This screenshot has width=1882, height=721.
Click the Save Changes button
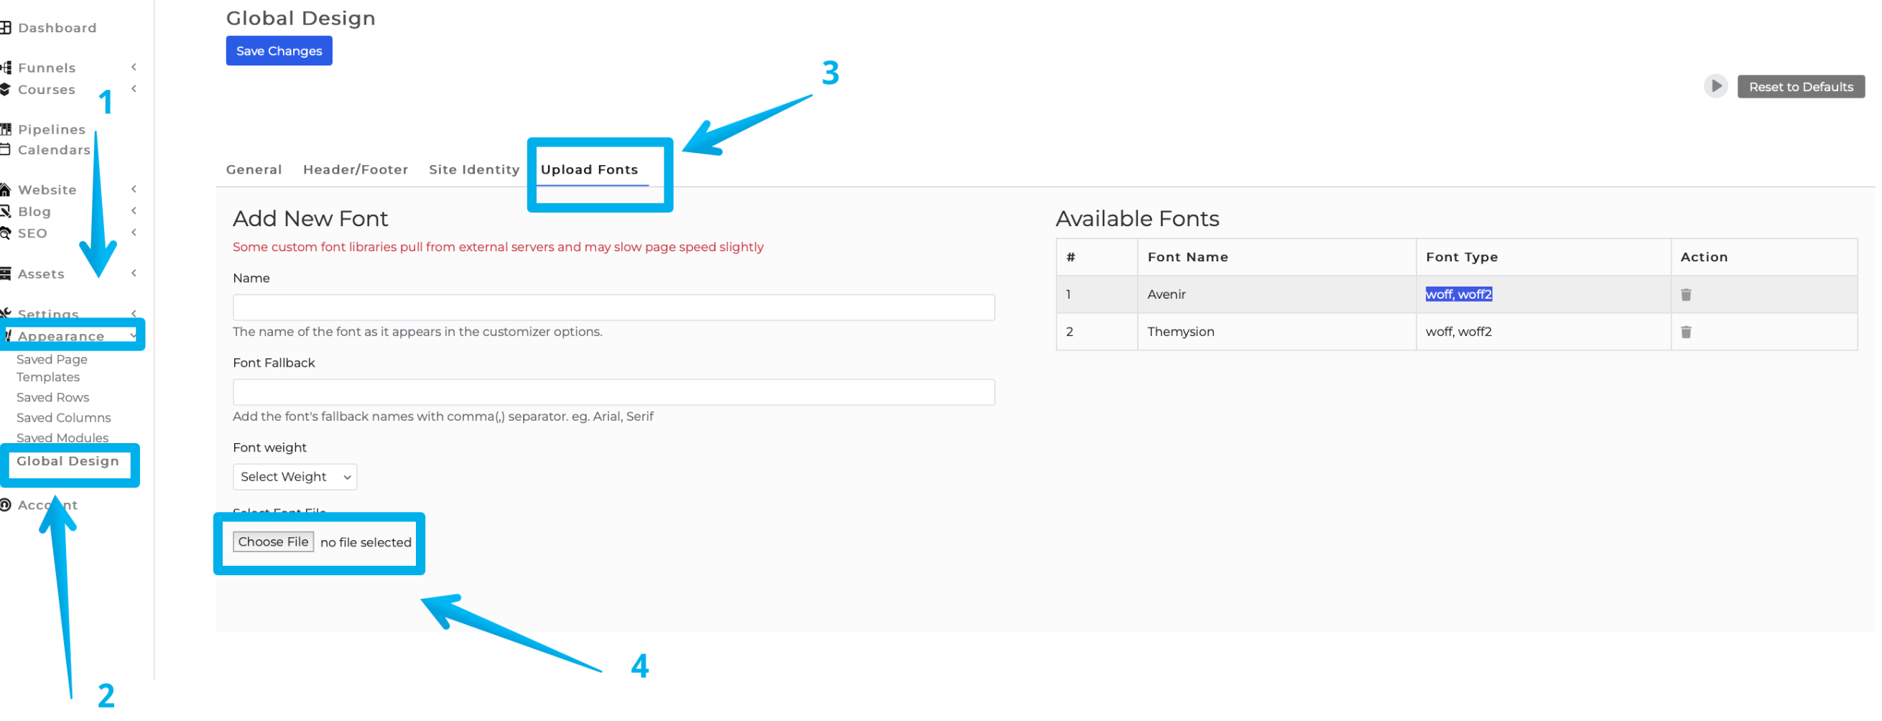[279, 51]
